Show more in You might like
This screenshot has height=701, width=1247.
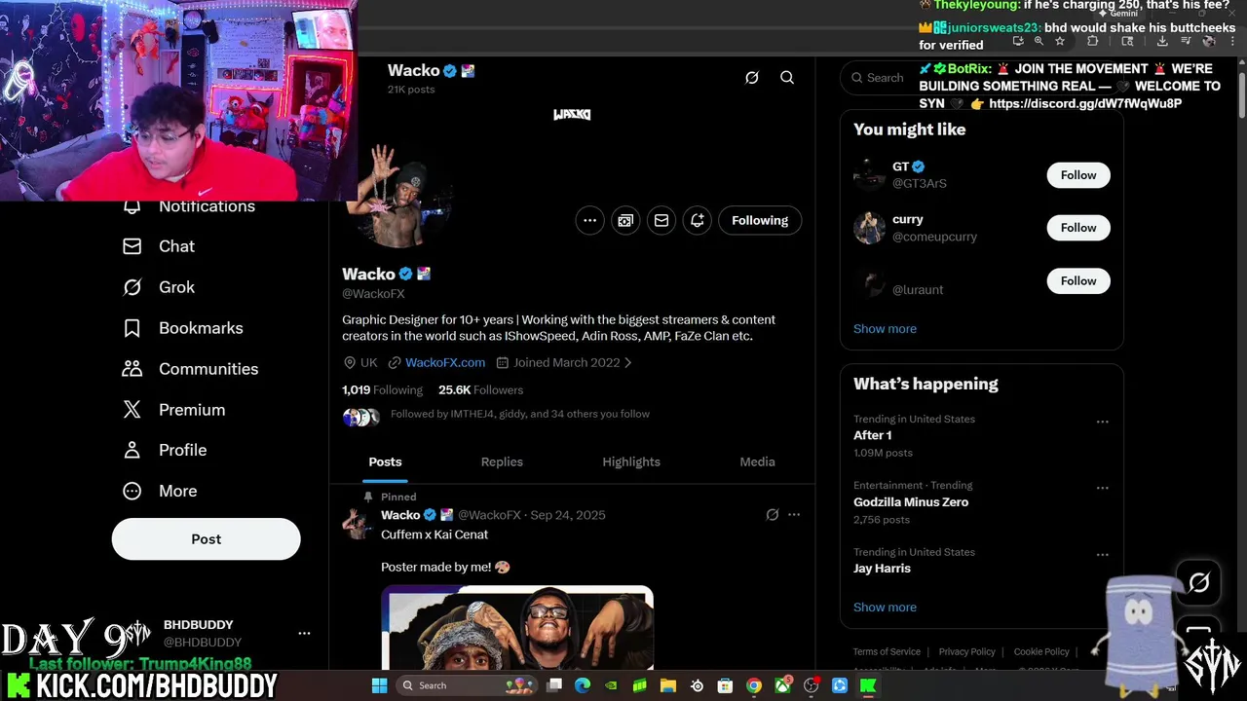(885, 329)
